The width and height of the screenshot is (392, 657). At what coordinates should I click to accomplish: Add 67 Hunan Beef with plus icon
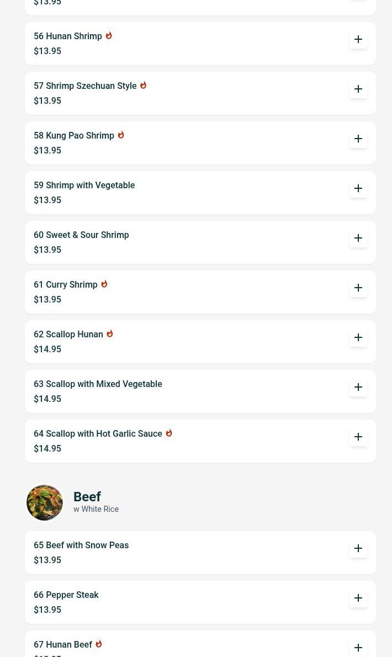pos(358,647)
